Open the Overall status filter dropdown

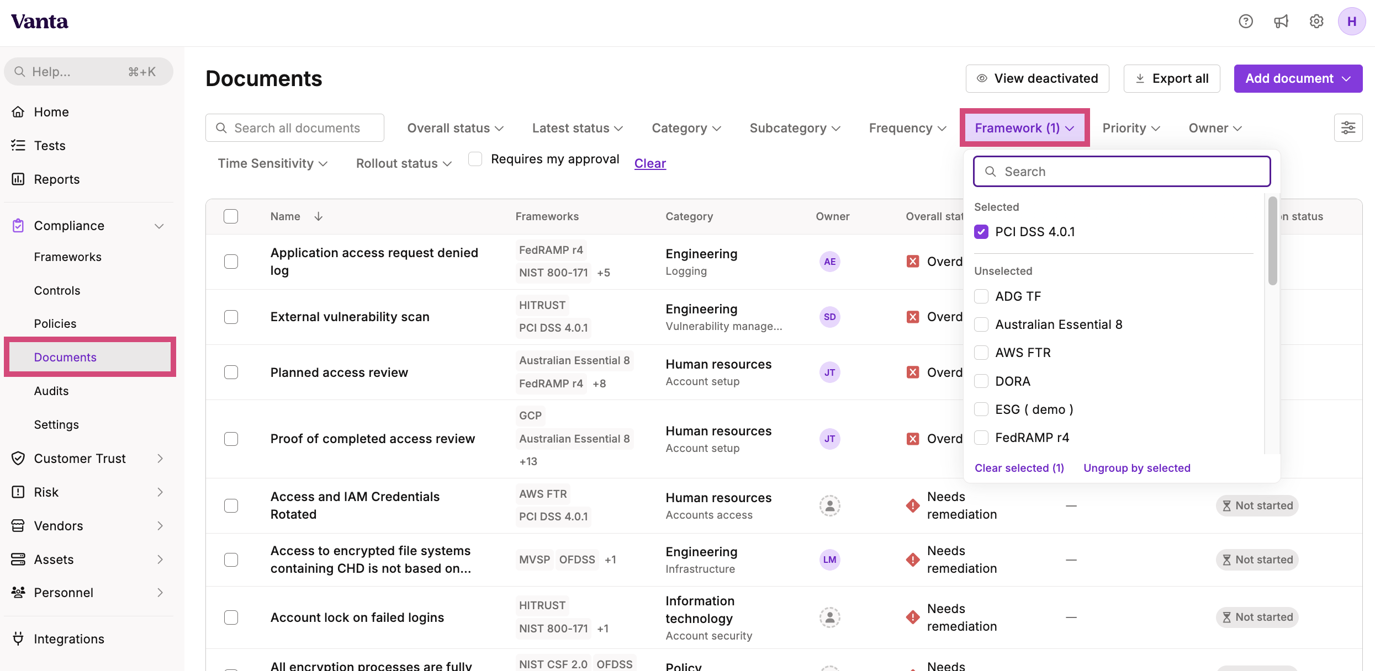pos(455,128)
